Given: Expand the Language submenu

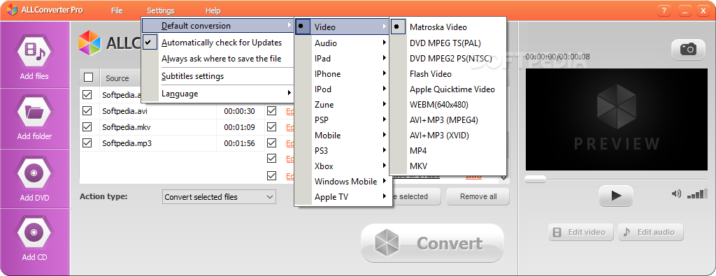Looking at the screenshot, I should (217, 94).
